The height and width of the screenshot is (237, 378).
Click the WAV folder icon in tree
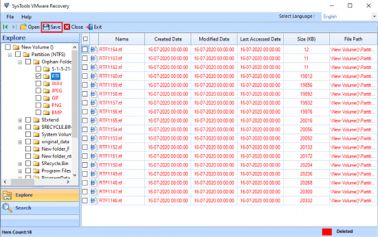[x=46, y=84]
